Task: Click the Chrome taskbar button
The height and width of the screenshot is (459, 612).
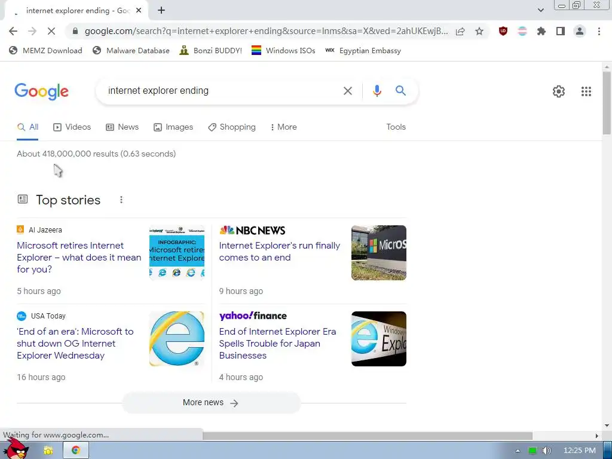Action: tap(76, 451)
